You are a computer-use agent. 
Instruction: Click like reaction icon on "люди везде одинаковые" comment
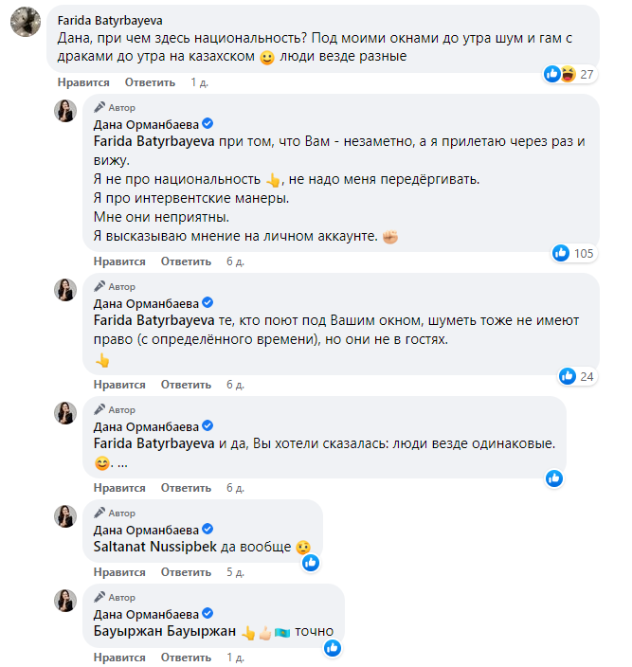554,478
